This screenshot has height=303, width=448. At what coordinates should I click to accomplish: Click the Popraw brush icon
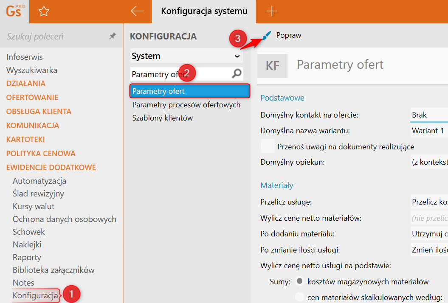click(267, 35)
